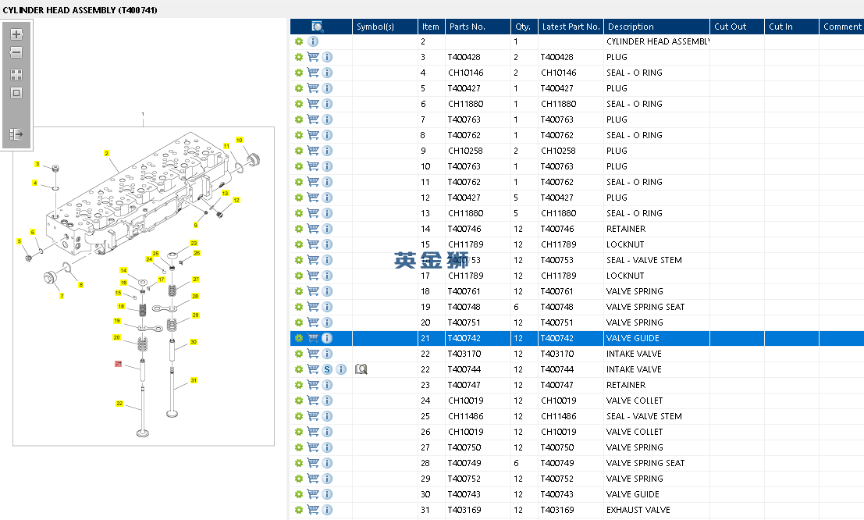Click the Parts No. column header
864x520 pixels.
(x=478, y=27)
